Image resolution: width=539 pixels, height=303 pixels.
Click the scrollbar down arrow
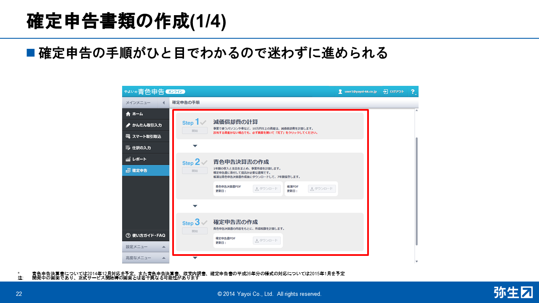416,261
